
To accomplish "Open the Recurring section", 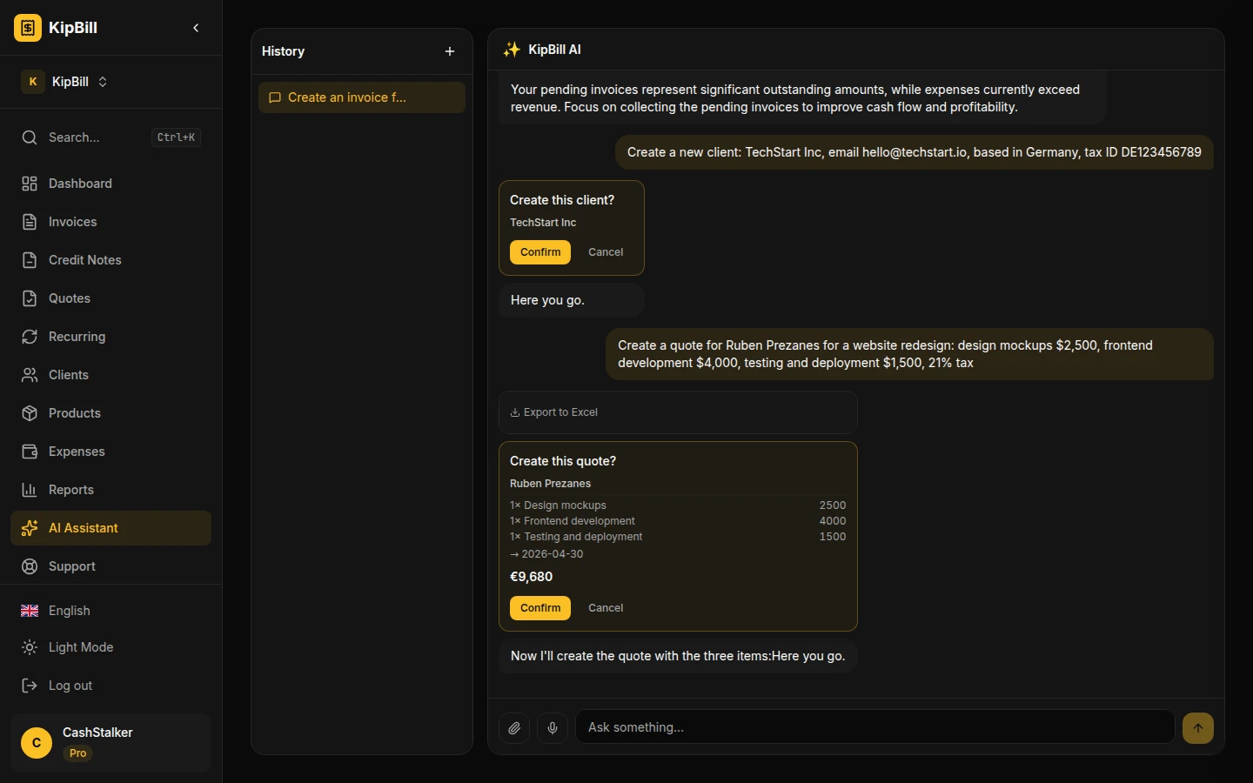I will pos(77,337).
